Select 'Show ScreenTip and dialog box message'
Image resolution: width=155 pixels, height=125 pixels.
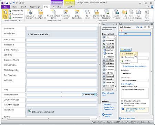click(122, 103)
